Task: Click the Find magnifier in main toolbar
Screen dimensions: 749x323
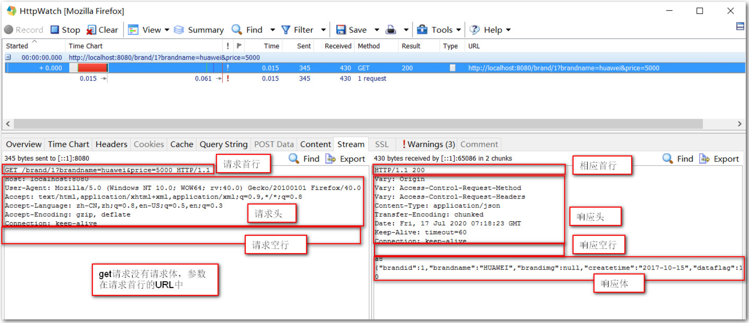Action: (x=237, y=30)
